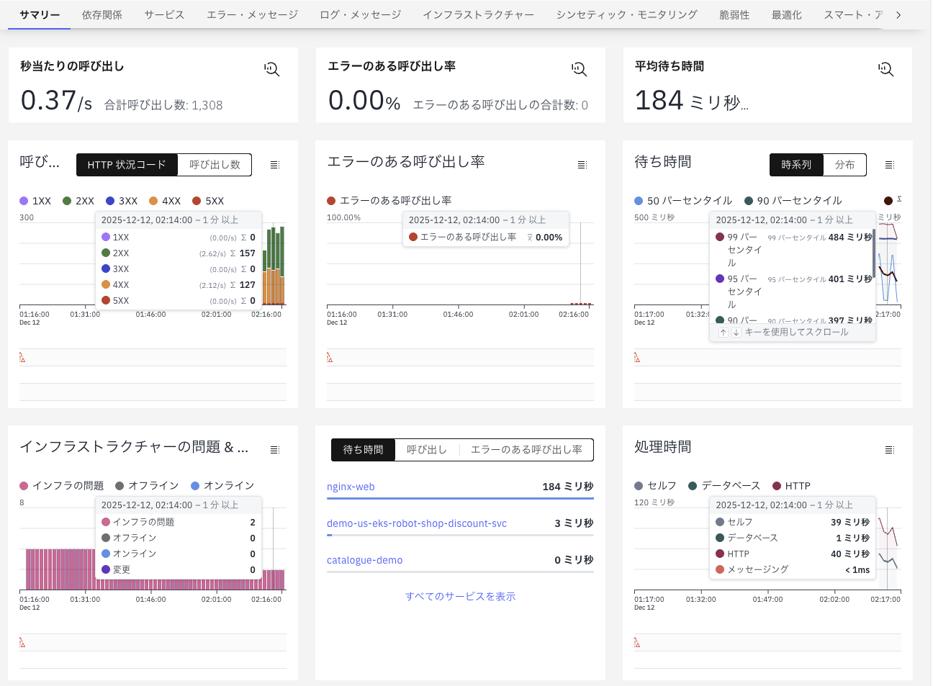This screenshot has height=686, width=933.
Task: Open demo-us-eks-robot-shop-discount-svc service link
Action: click(417, 523)
